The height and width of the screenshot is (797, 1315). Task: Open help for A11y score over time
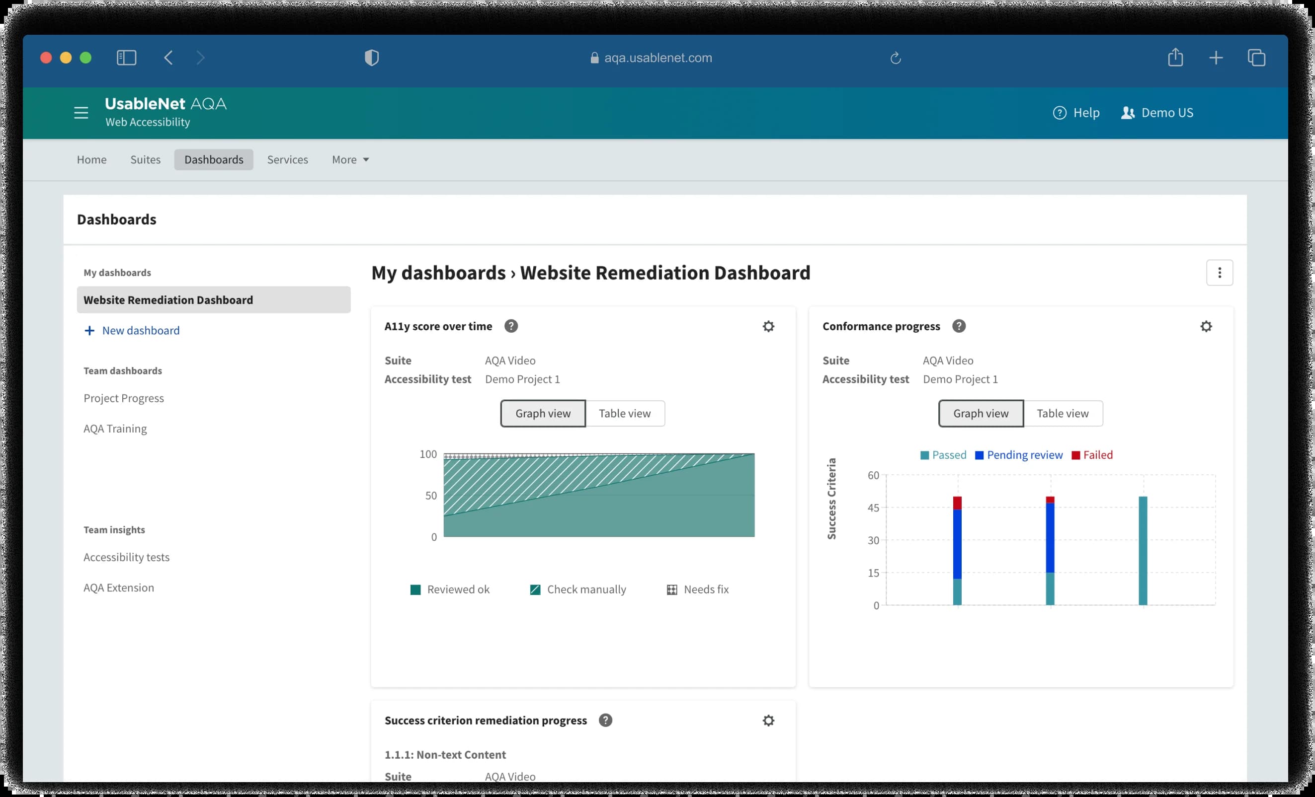coord(511,326)
